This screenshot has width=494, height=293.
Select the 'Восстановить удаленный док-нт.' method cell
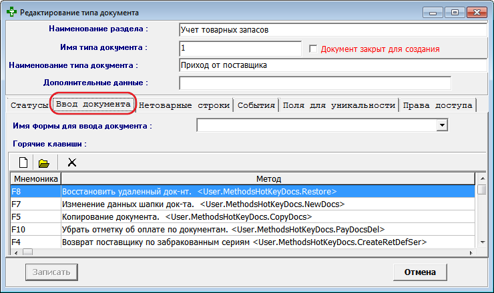click(268, 192)
